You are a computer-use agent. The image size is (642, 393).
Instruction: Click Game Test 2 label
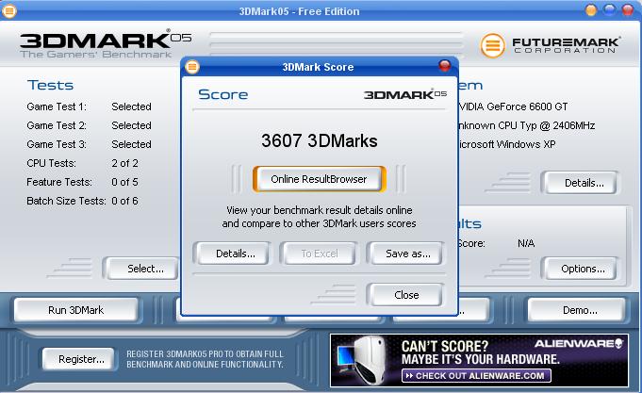coord(57,125)
